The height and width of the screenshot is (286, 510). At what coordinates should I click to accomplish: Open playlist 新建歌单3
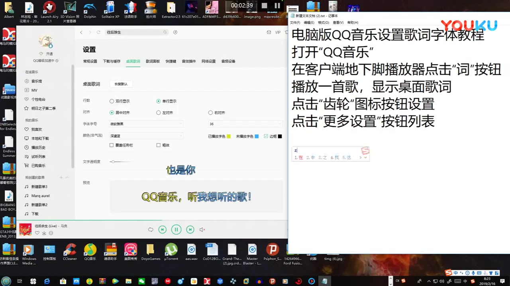click(39, 187)
